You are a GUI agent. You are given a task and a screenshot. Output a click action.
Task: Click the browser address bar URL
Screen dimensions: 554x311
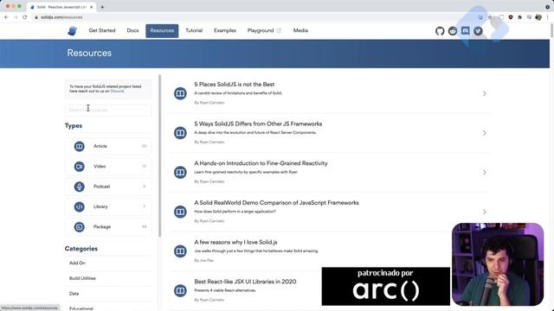pos(61,17)
